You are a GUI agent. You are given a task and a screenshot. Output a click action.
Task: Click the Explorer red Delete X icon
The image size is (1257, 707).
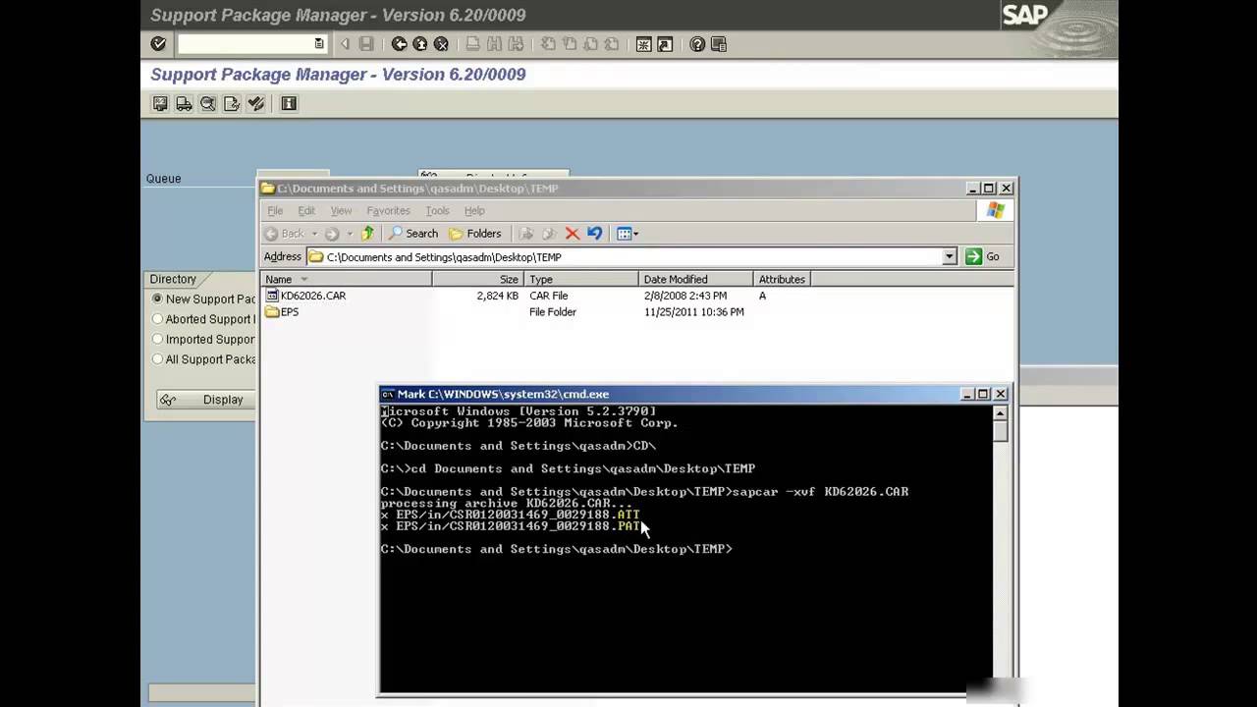point(573,234)
